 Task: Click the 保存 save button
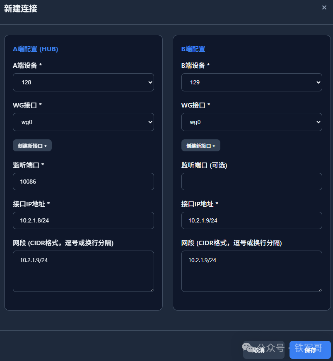point(310,349)
